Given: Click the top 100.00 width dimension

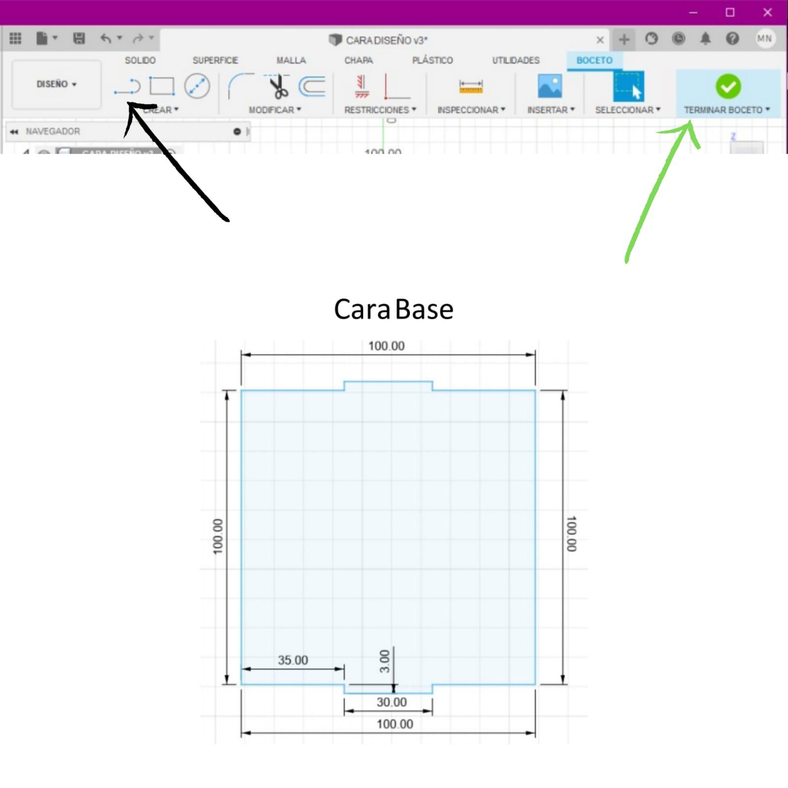Looking at the screenshot, I should (386, 346).
